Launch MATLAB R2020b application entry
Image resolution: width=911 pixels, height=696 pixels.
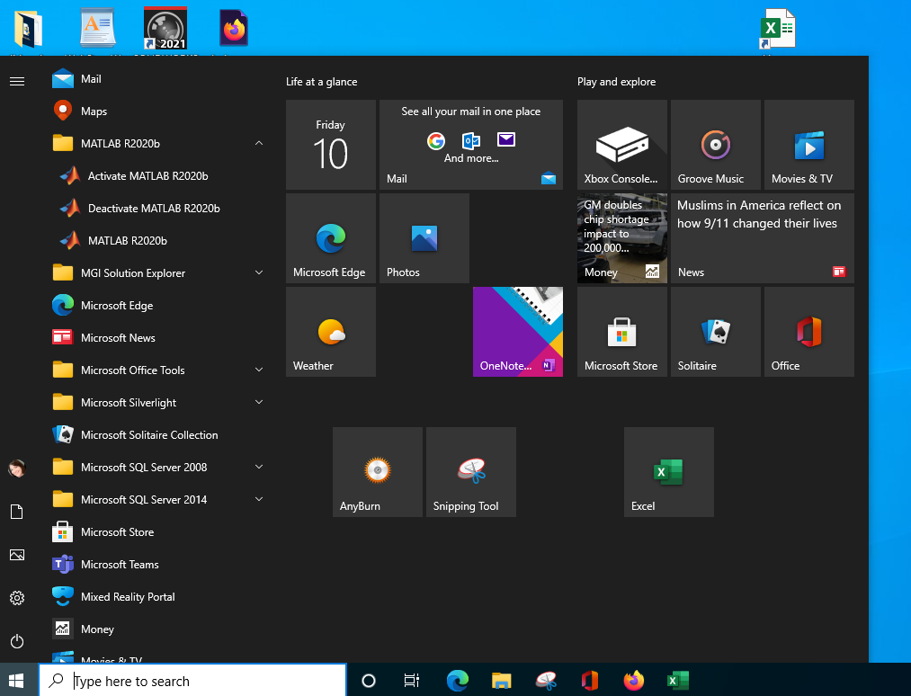[156, 240]
